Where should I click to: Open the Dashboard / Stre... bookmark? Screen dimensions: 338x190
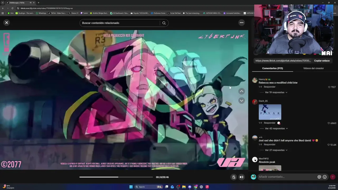point(119,13)
